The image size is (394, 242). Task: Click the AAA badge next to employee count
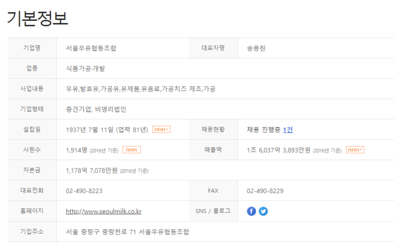coord(132,150)
